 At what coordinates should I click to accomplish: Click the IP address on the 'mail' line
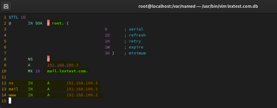(x=82, y=89)
